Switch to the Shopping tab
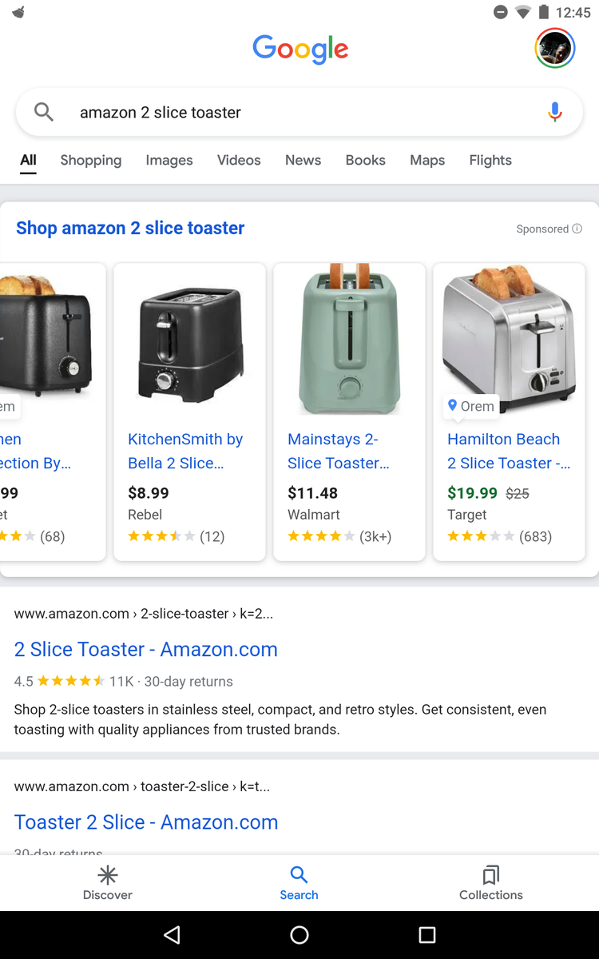Image resolution: width=599 pixels, height=959 pixels. [x=91, y=160]
